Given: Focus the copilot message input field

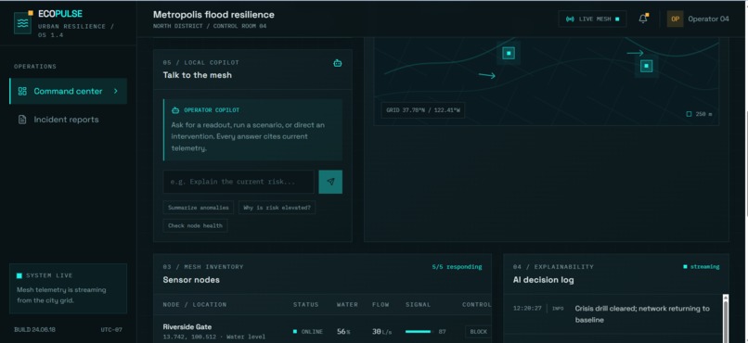Looking at the screenshot, I should [x=239, y=182].
